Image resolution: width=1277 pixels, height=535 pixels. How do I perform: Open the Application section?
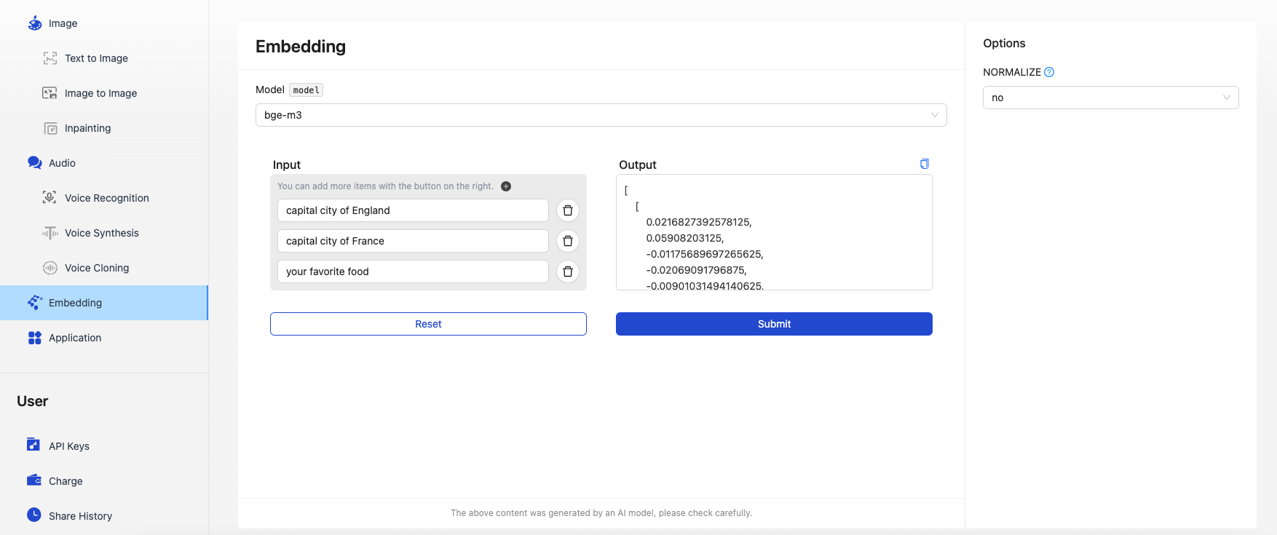click(x=74, y=338)
